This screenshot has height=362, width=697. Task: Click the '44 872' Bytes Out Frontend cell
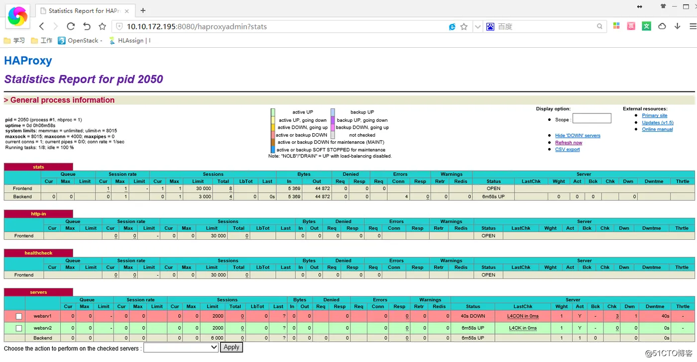(317, 188)
